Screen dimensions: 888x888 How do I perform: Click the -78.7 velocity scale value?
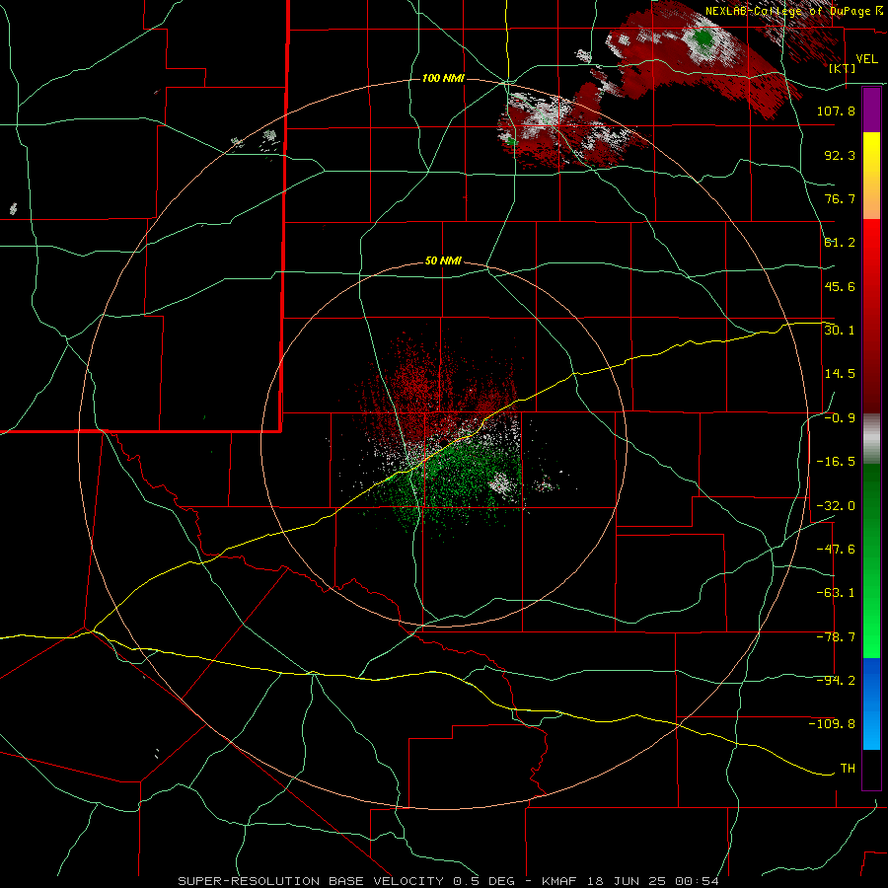tap(836, 637)
